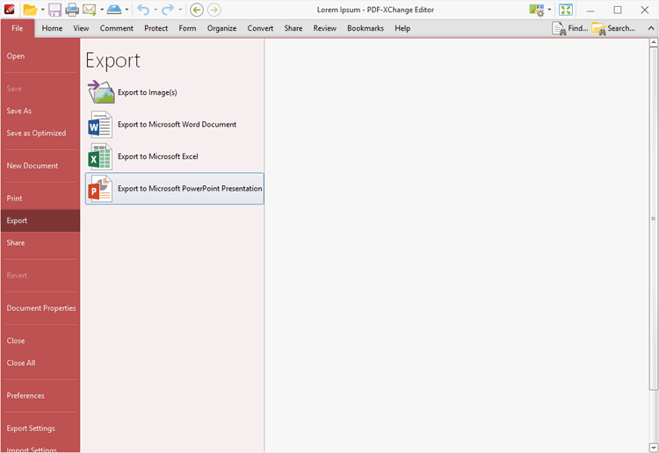Expand the Scan dropdown arrow
659x453 pixels.
pos(127,10)
